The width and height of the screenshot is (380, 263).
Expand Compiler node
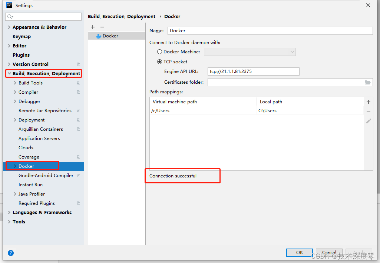pyautogui.click(x=15, y=92)
